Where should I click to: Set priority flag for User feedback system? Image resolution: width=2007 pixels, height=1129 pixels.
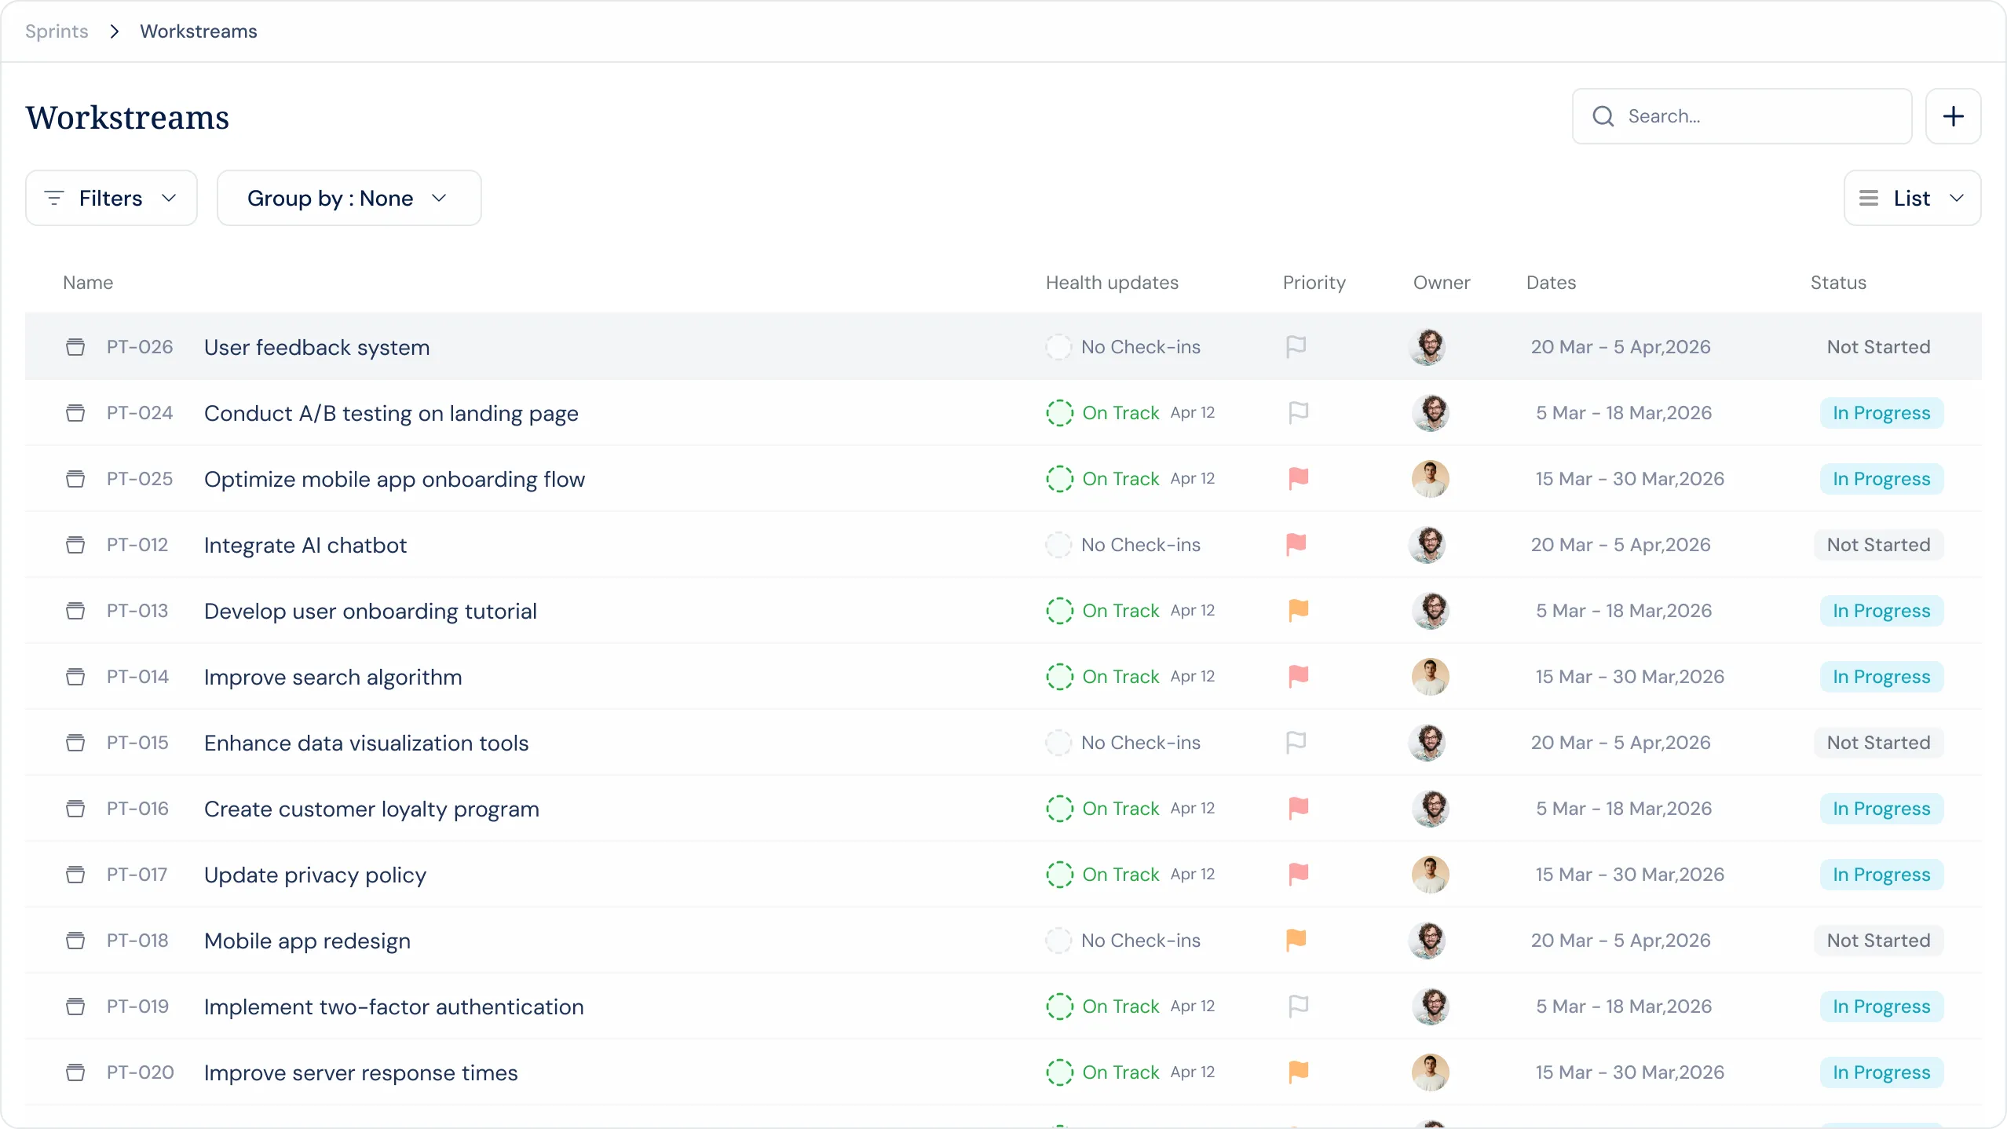[x=1296, y=346]
